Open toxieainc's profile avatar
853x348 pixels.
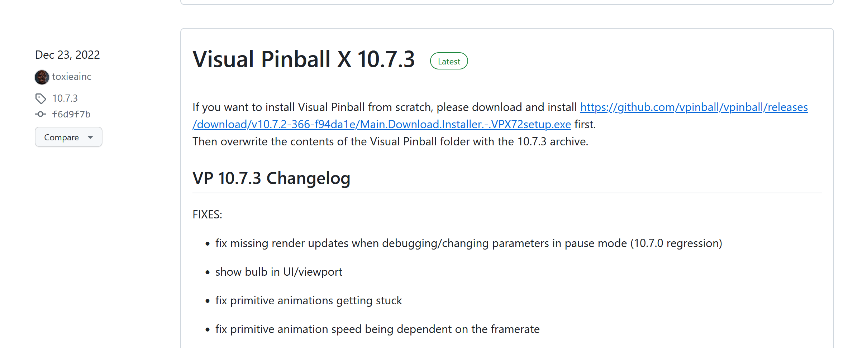click(42, 77)
